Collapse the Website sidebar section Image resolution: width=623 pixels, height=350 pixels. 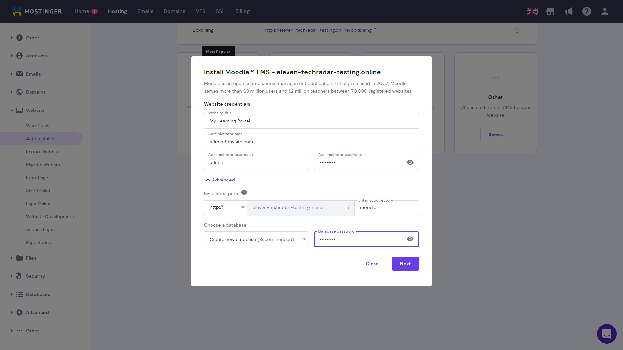[x=12, y=110]
